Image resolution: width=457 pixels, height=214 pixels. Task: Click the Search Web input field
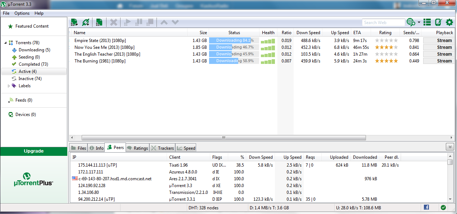coord(383,23)
